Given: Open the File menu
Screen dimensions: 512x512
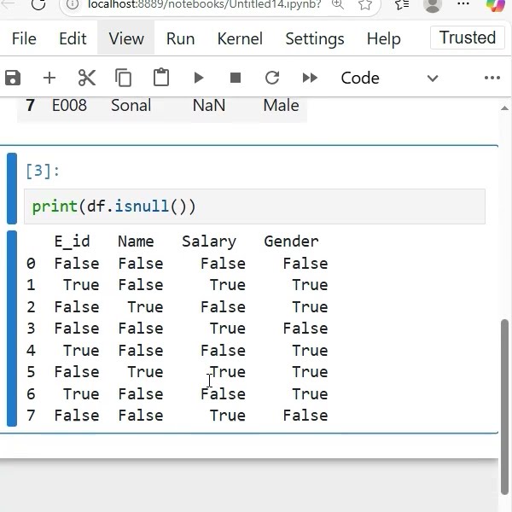Looking at the screenshot, I should point(24,38).
